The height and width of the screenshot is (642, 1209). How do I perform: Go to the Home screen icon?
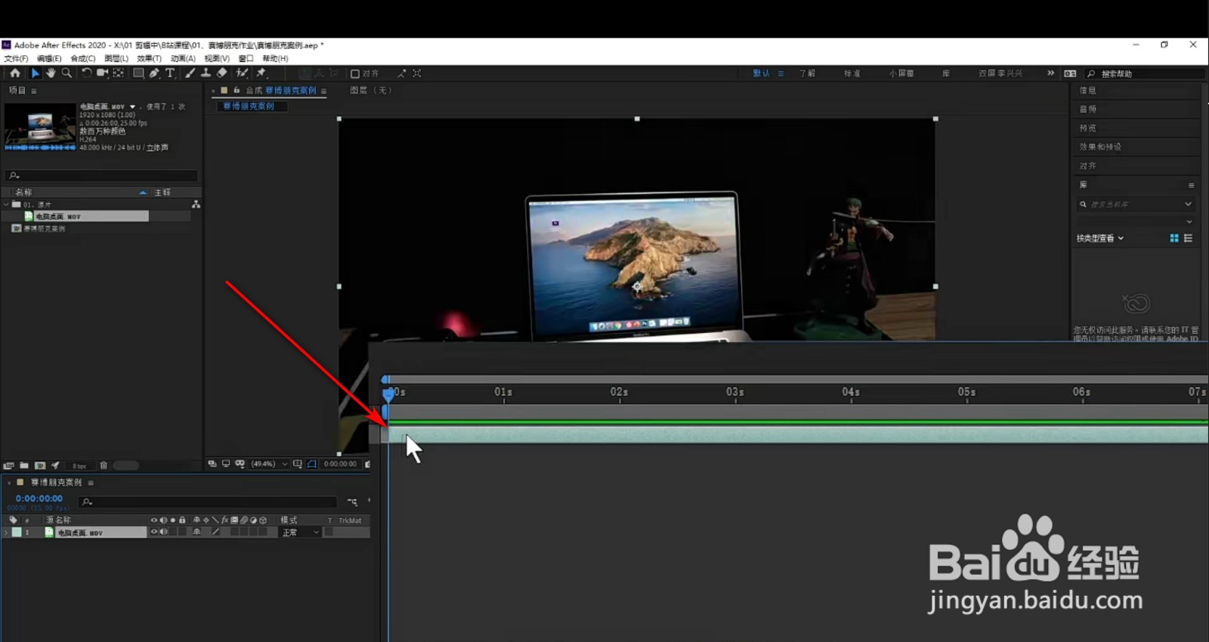15,73
